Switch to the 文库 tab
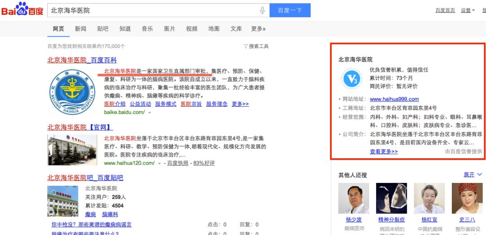 [x=236, y=29]
